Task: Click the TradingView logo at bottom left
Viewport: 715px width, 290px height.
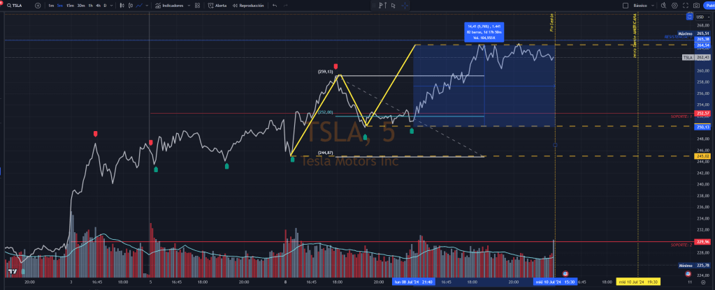Action: pos(11,270)
